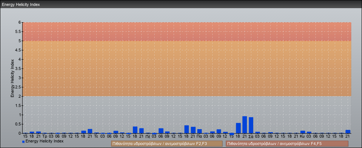Click the y-axis value 1.5
The height and width of the screenshot is (148, 362).
[x=19, y=105]
